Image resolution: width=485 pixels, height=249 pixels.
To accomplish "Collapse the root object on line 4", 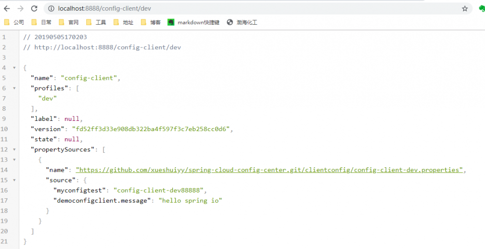I will (14, 68).
